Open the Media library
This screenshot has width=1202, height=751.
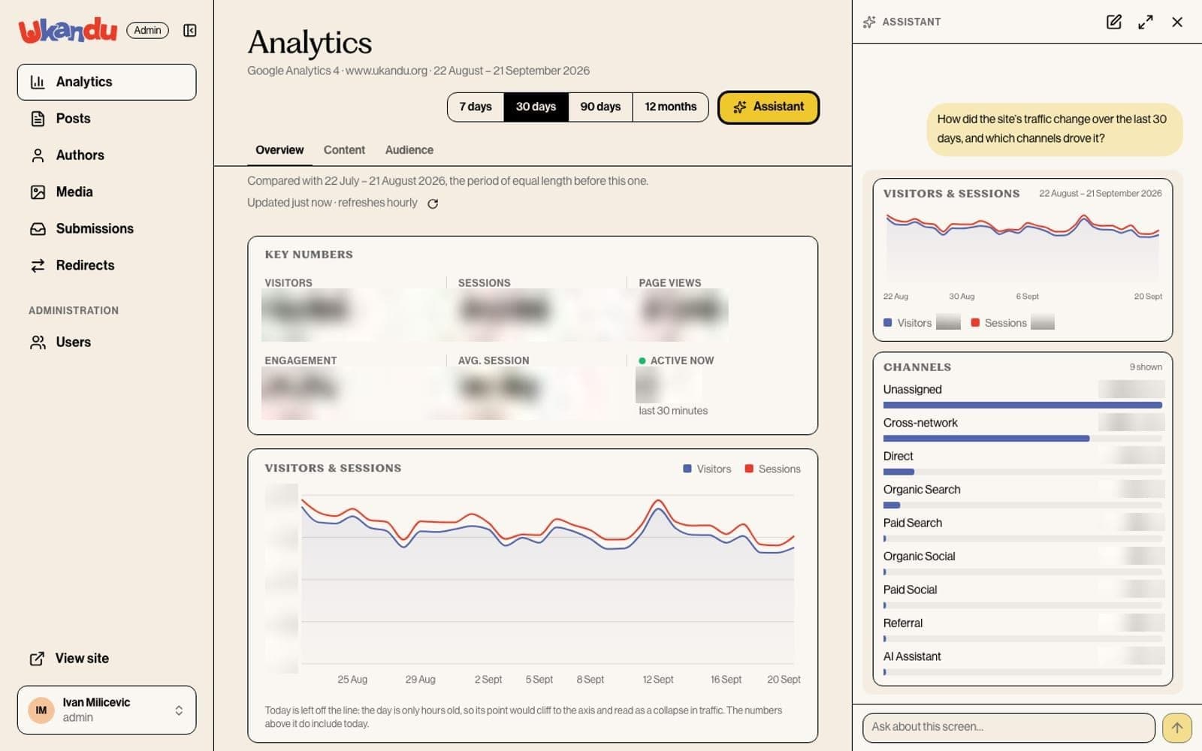107,192
